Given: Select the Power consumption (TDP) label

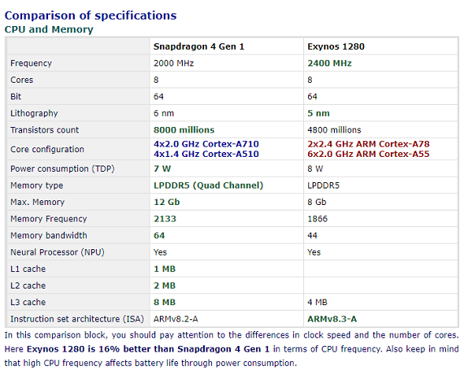Looking at the screenshot, I should click(x=62, y=169).
